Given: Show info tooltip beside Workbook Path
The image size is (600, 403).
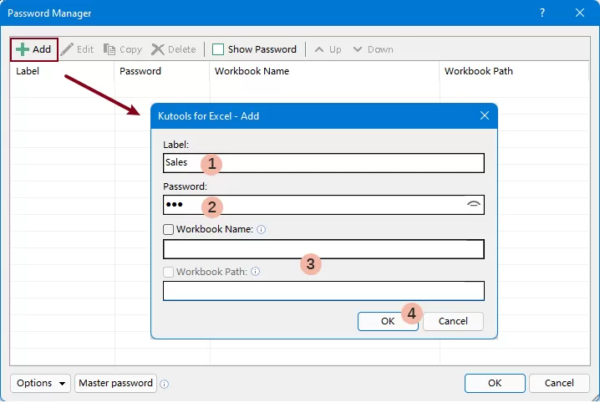Looking at the screenshot, I should click(x=255, y=272).
